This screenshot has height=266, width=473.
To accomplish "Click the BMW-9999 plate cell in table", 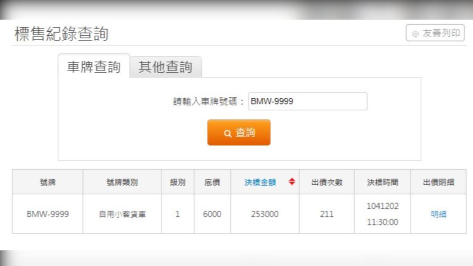I will pyautogui.click(x=48, y=214).
